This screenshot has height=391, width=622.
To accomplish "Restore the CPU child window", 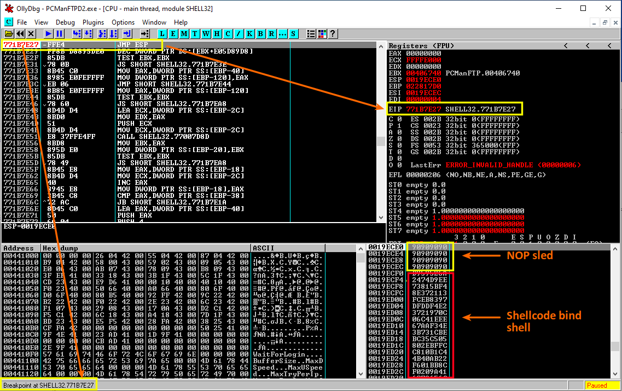I will pos(604,22).
